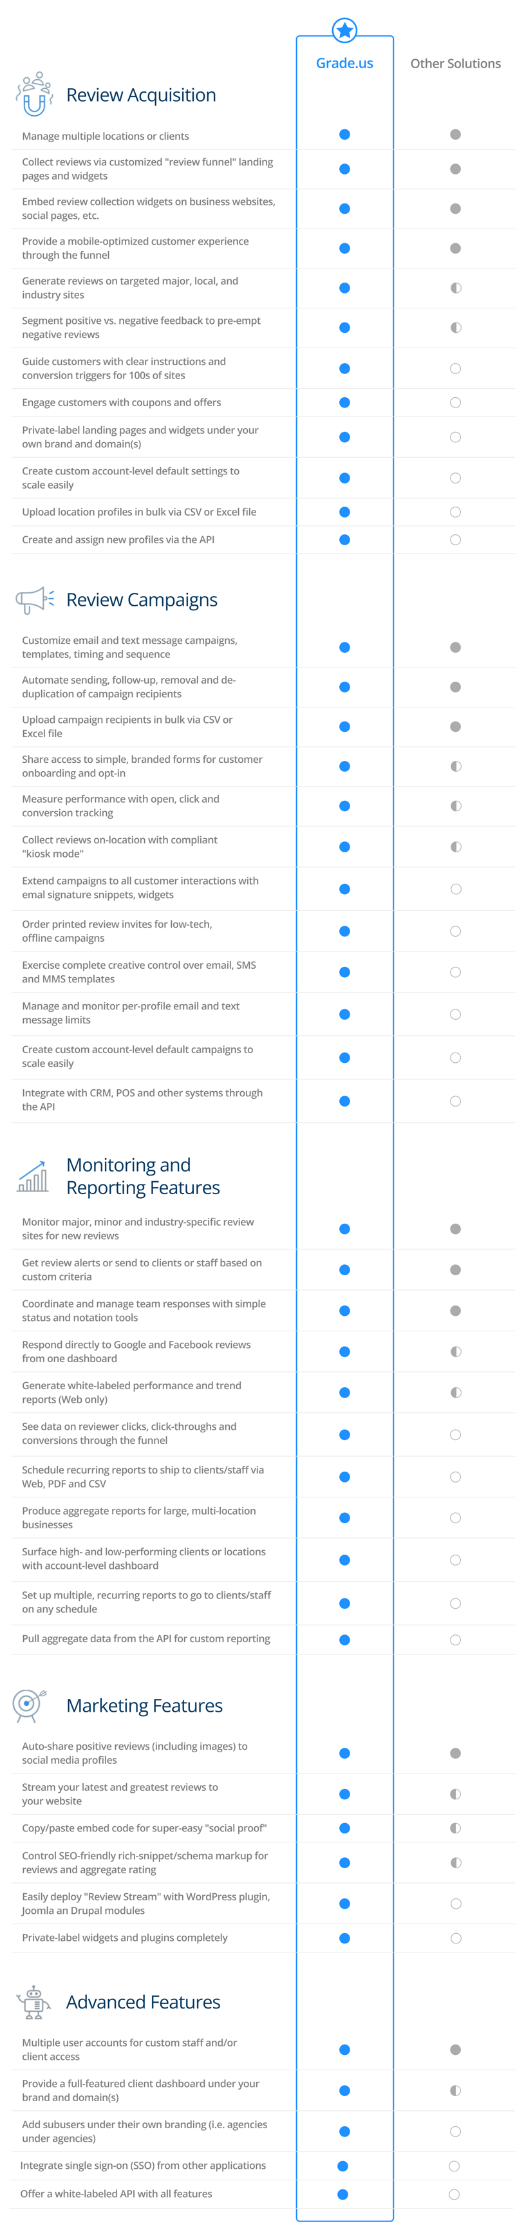Viewport: 515px width, 2237px height.
Task: Click the blue dot for SSO integration row
Action: pyautogui.click(x=343, y=2166)
